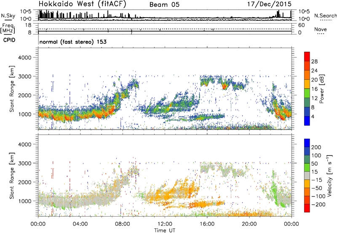Click the '200' value on the Velocity scale
The image size is (337, 233).
coord(316,147)
